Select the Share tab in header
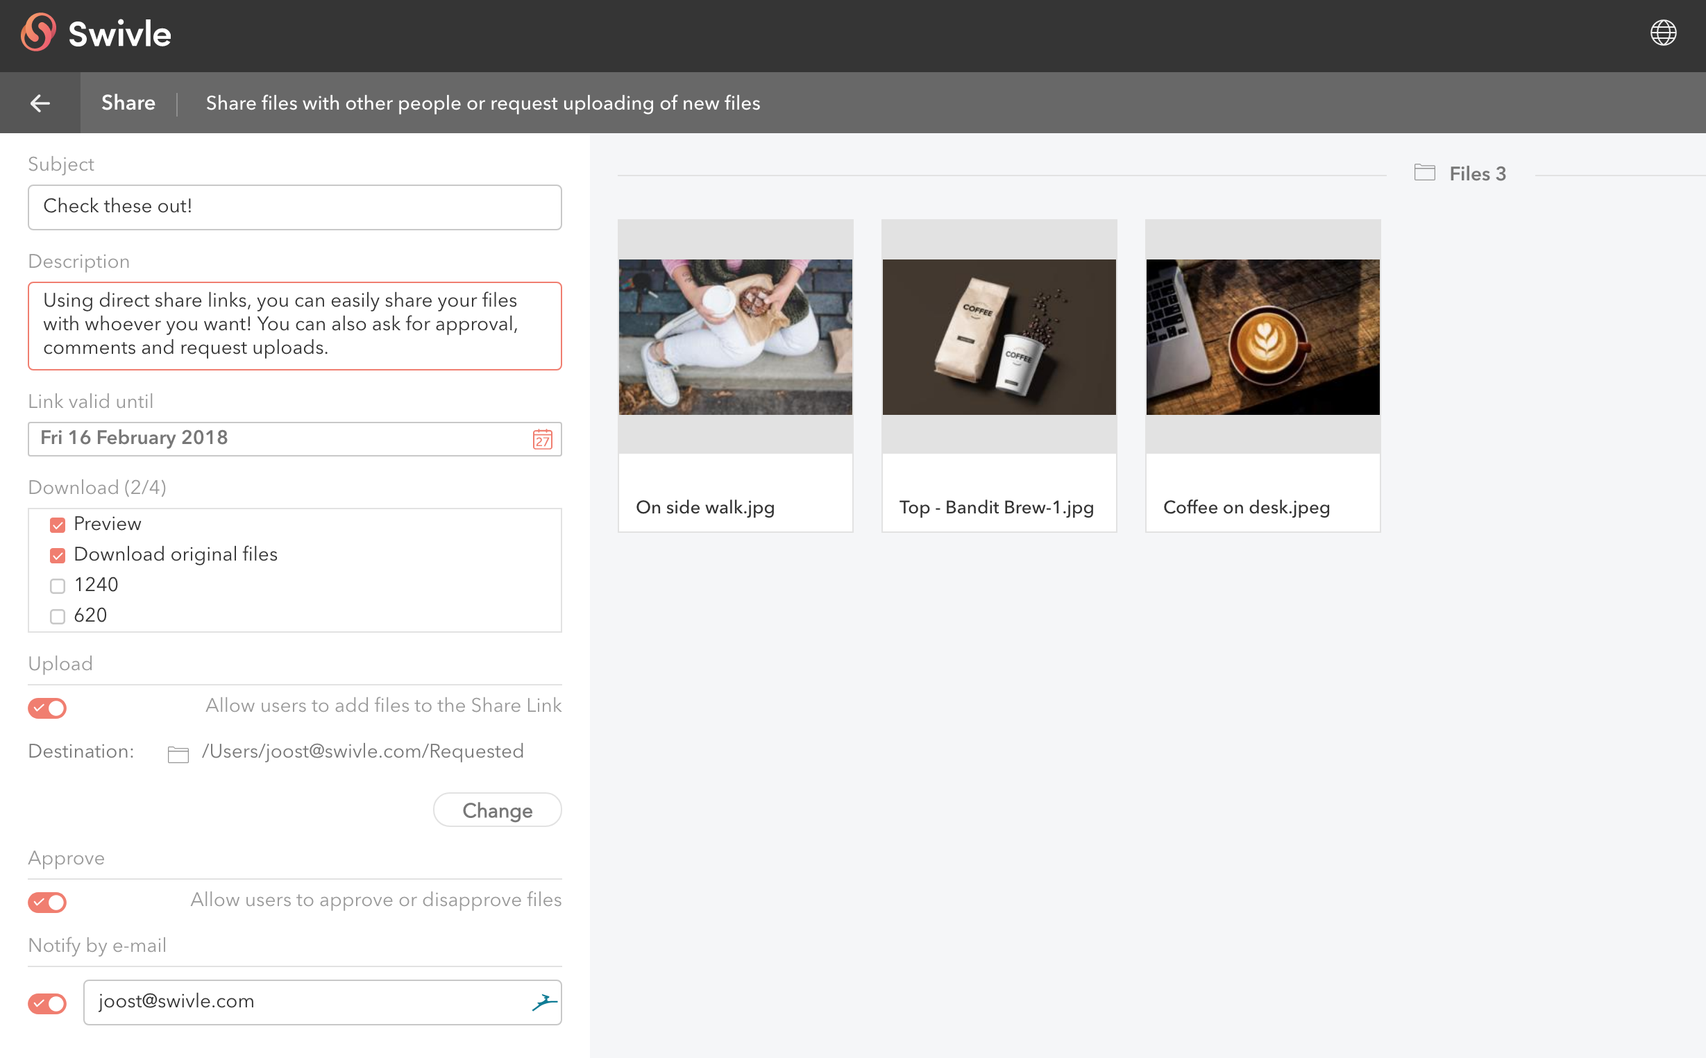 128,103
